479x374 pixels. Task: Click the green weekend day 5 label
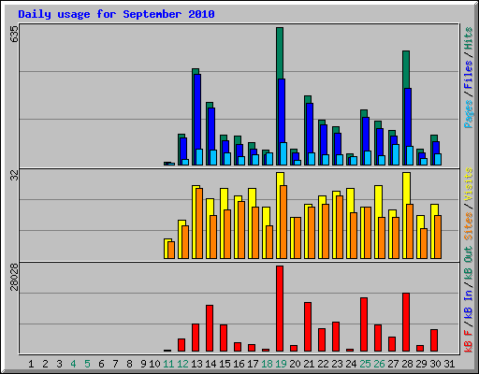(x=87, y=364)
